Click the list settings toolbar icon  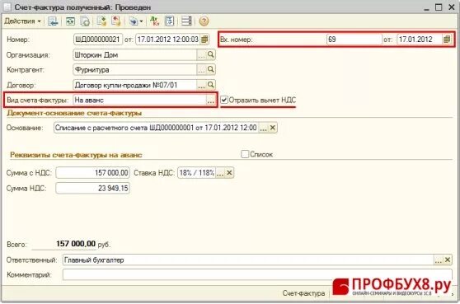tap(186, 21)
